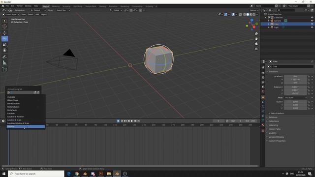The width and height of the screenshot is (315, 177).
Task: Open the Object Mode dropdown
Action: pos(11,14)
